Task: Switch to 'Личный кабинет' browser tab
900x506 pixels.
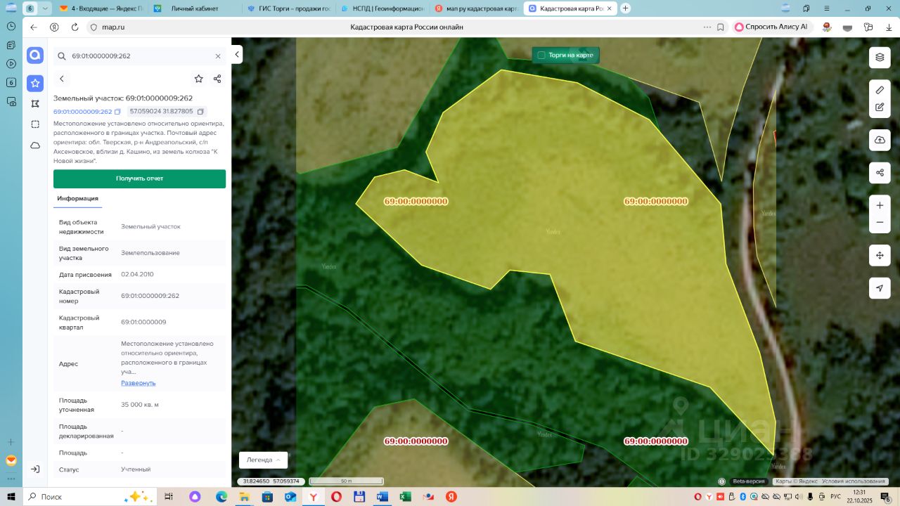Action: 195,8
